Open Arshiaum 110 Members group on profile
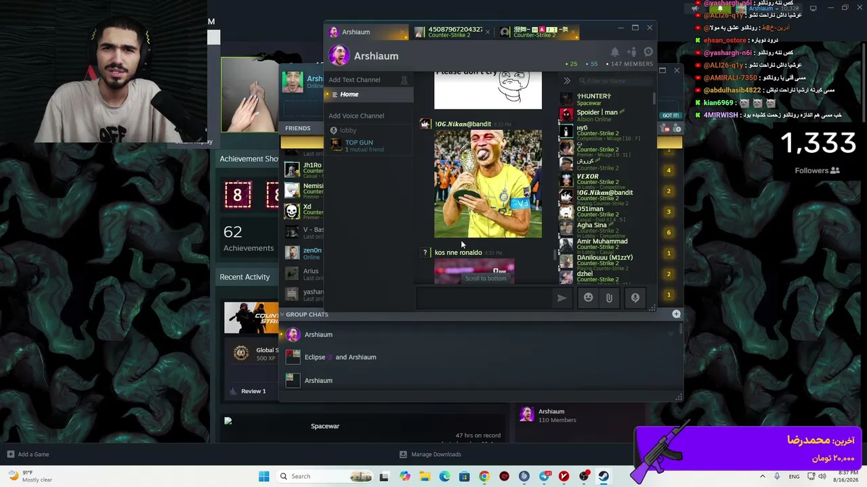This screenshot has height=487, width=867. 549,415
